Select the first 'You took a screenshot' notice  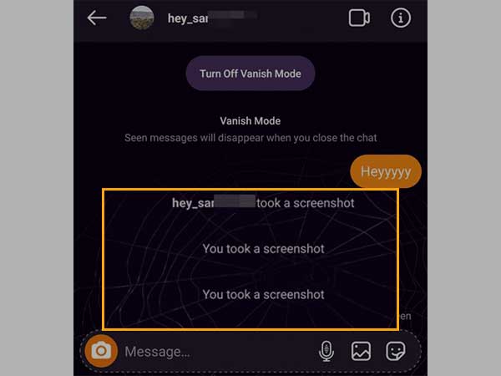(263, 249)
